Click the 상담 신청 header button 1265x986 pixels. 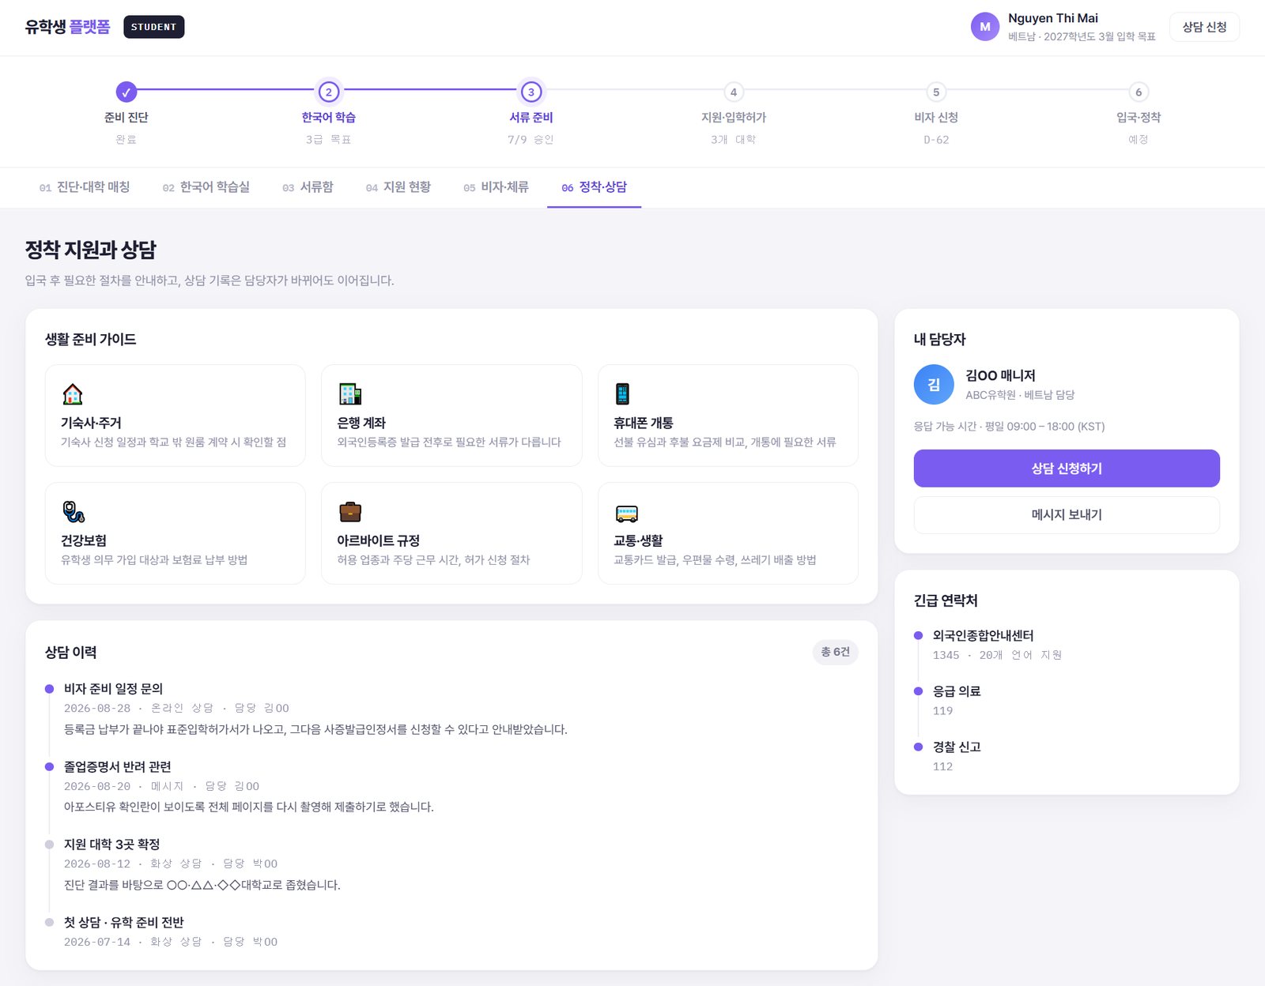(1204, 27)
